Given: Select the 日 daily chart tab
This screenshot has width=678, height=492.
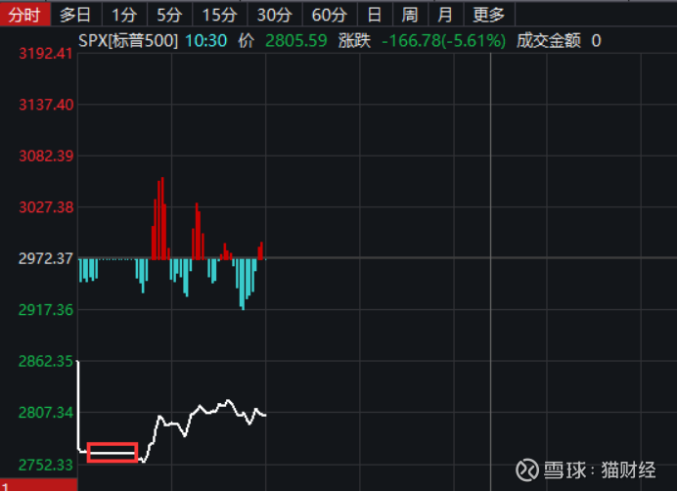Looking at the screenshot, I should pyautogui.click(x=375, y=15).
